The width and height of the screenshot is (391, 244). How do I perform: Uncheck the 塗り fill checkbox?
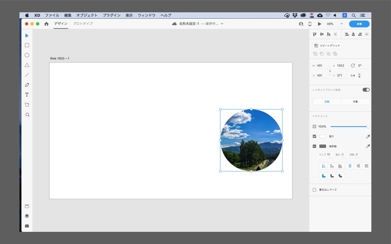click(x=315, y=136)
